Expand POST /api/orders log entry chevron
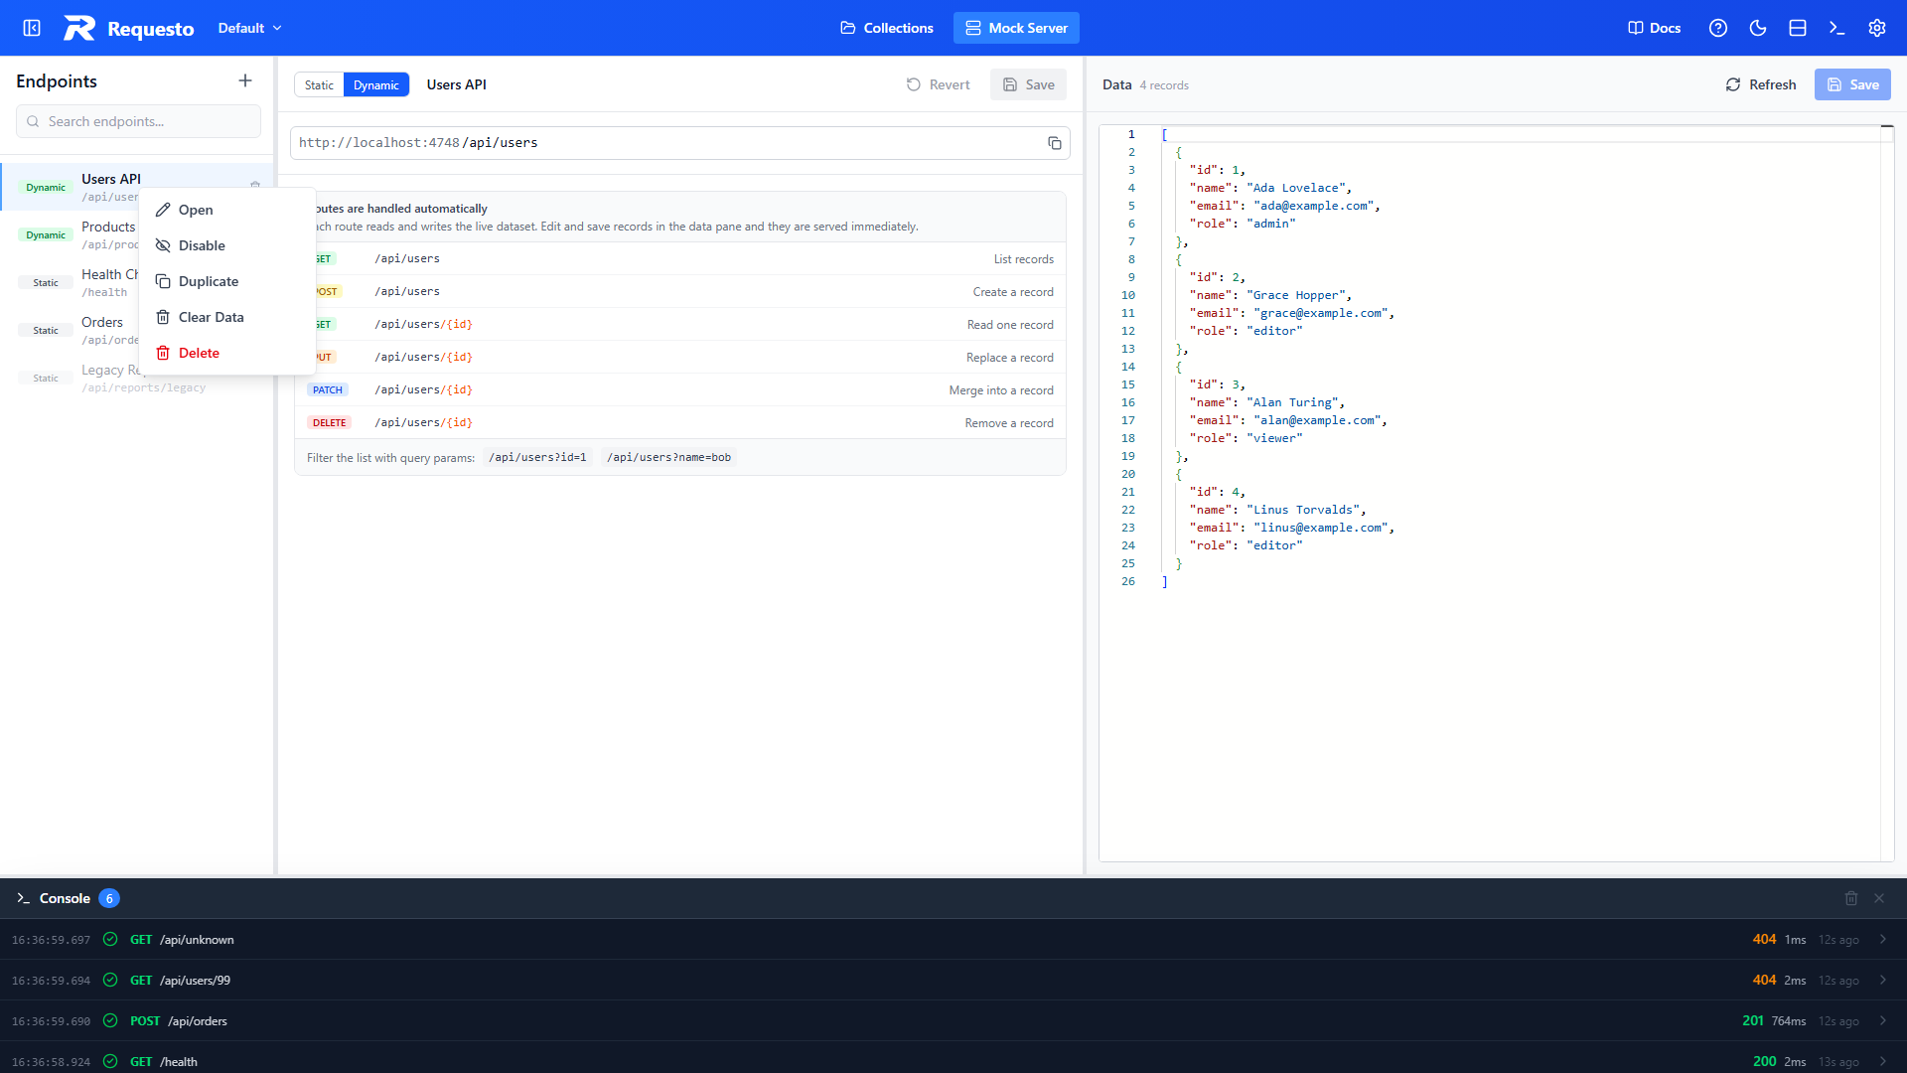Viewport: 1907px width, 1073px height. (x=1882, y=1020)
